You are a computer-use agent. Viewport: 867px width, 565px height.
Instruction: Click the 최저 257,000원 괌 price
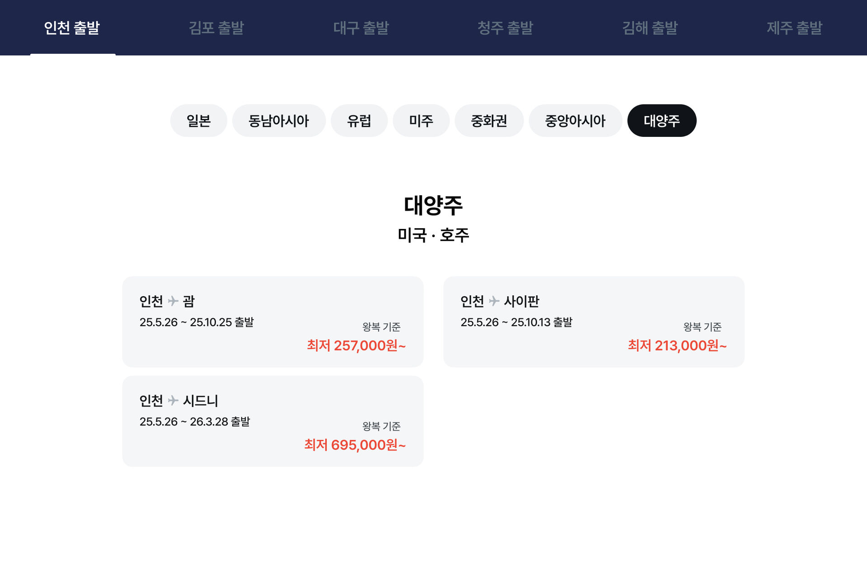click(x=356, y=346)
